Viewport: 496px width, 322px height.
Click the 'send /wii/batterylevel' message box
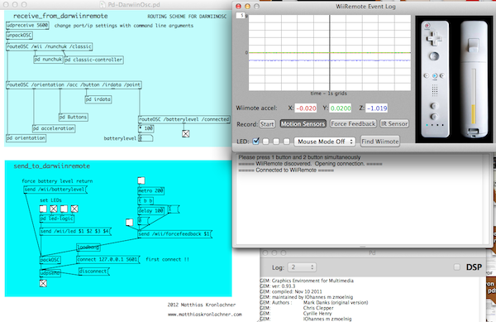click(x=55, y=190)
